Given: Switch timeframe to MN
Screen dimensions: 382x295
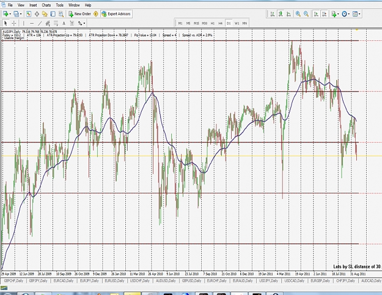Looking at the screenshot, I should (x=244, y=23).
